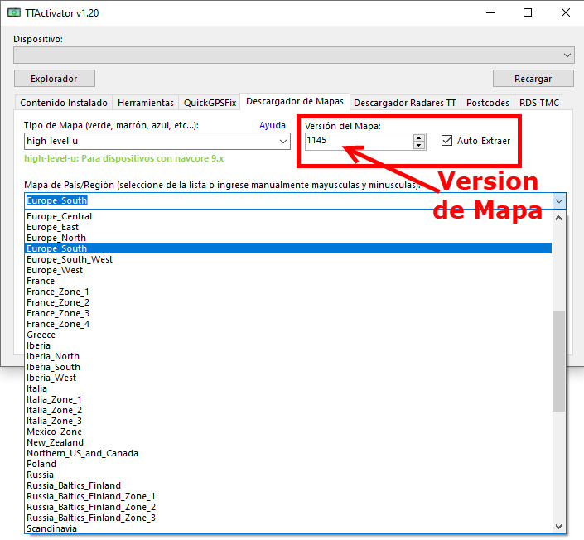
Task: Select Europe_West map region
Action: click(288, 270)
